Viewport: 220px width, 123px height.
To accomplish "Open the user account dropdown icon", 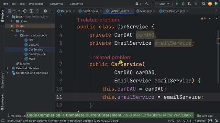I will pos(138,4).
